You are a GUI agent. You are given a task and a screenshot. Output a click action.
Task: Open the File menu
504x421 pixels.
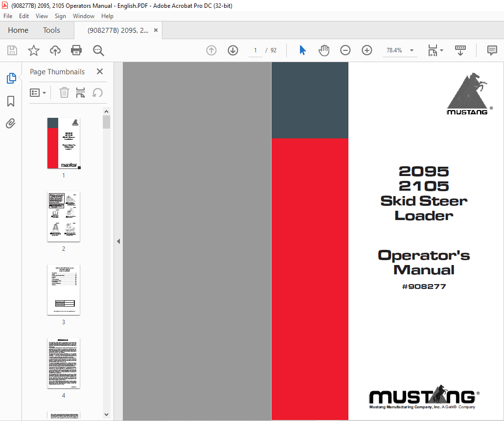tap(8, 16)
